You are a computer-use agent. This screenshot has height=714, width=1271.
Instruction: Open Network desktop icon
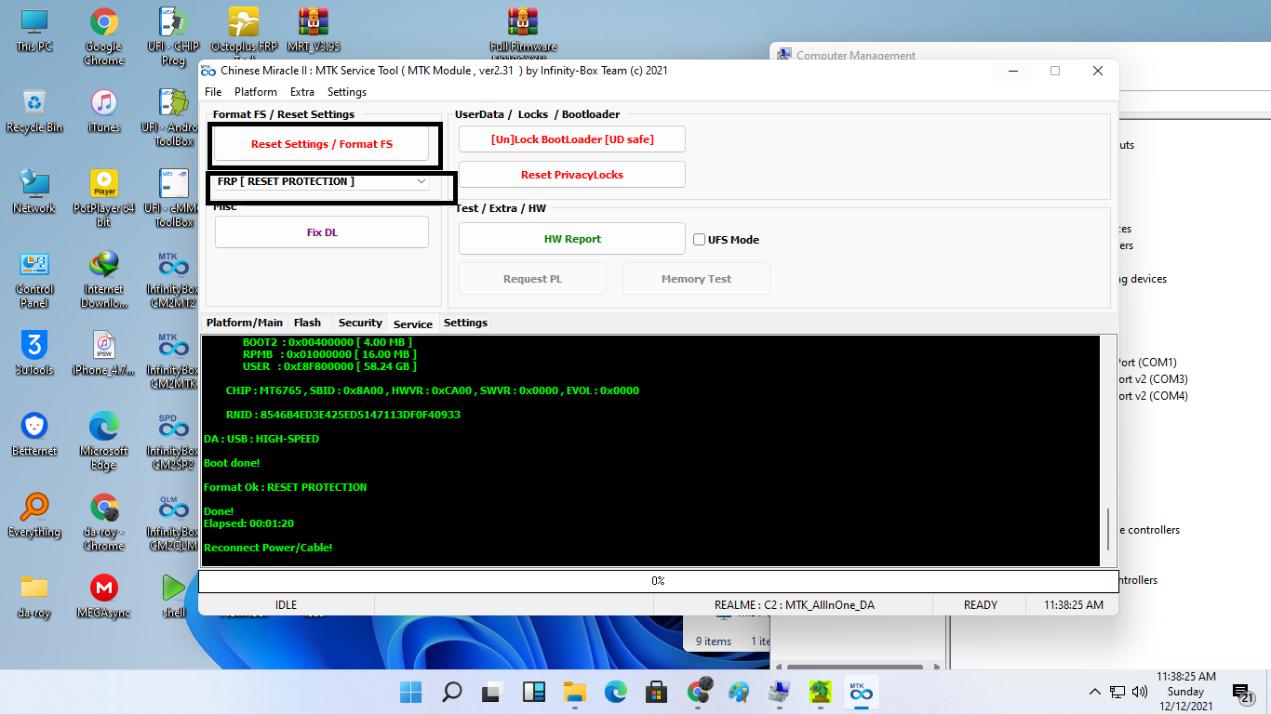click(x=34, y=192)
